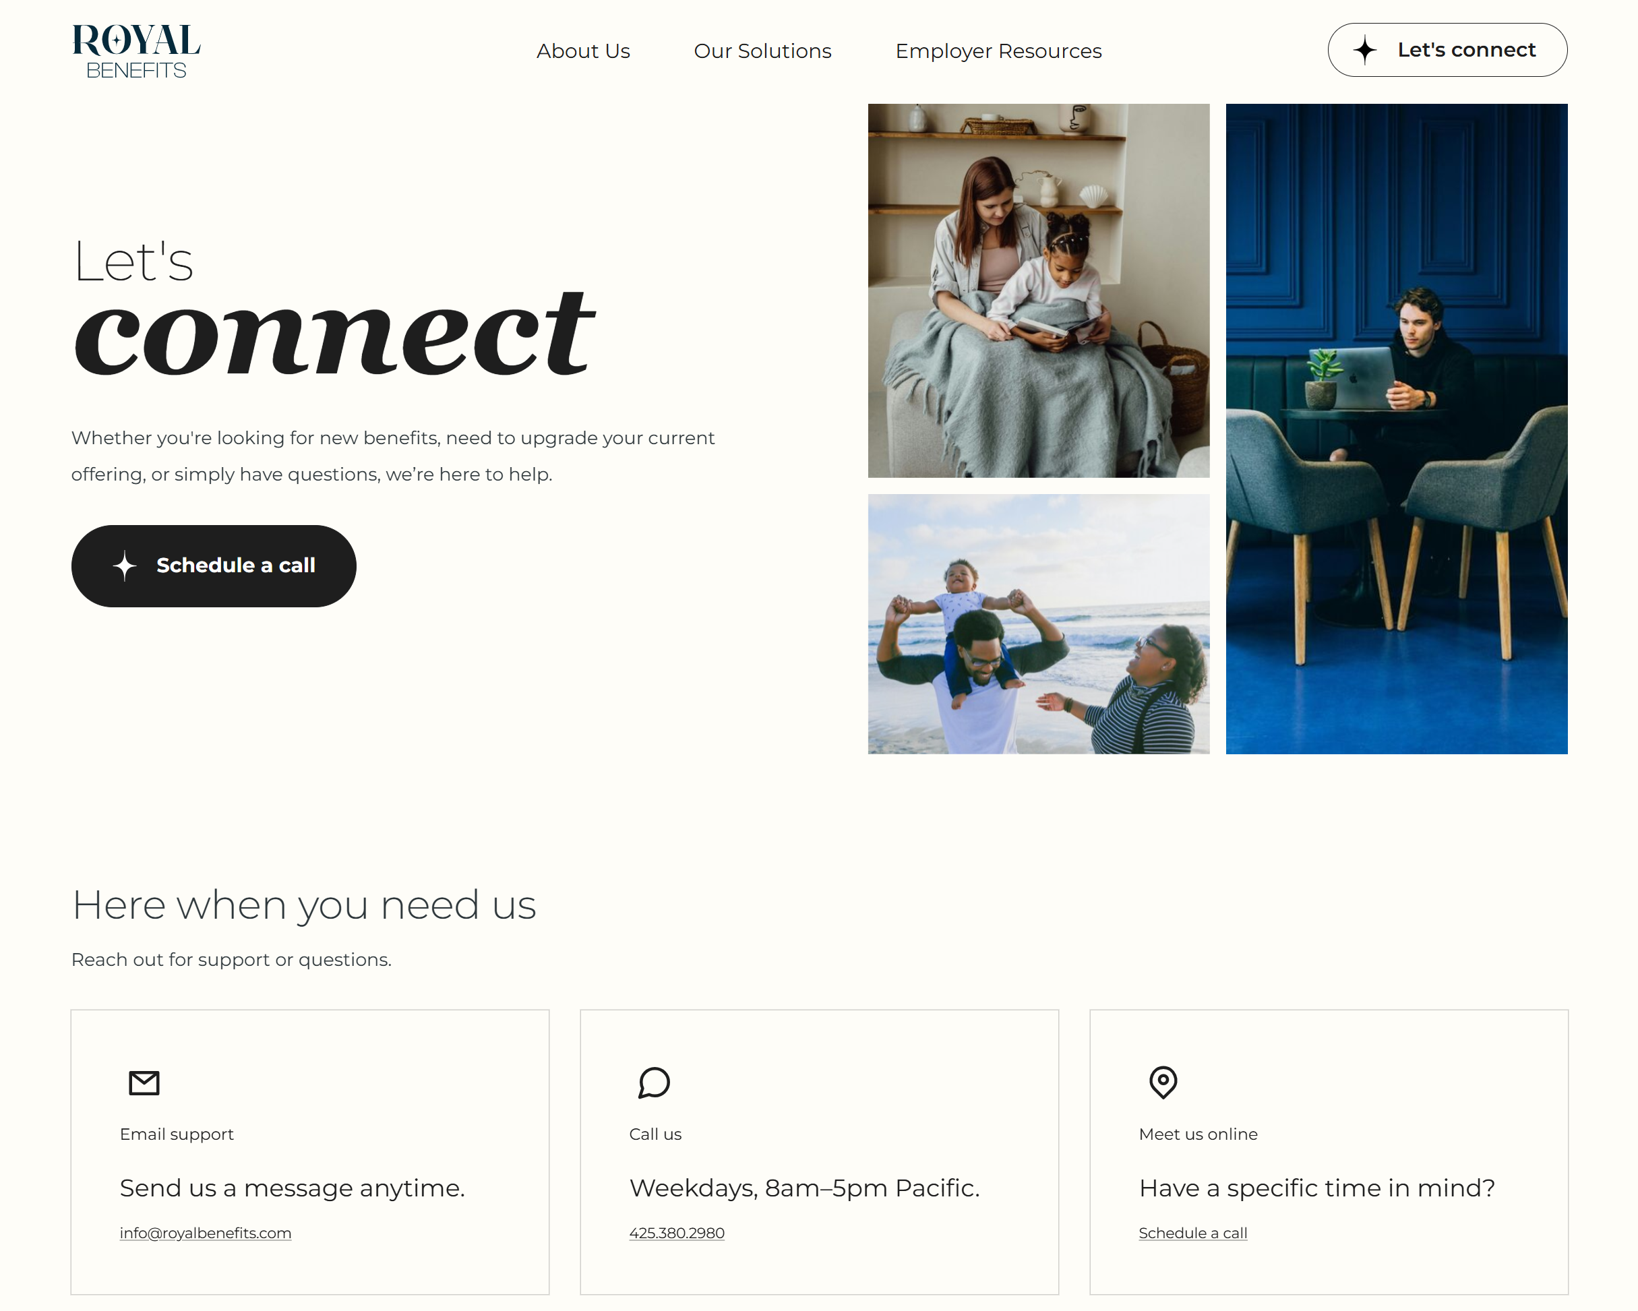The image size is (1638, 1311).
Task: Click the sparkle icon in Let's connect button
Action: pyautogui.click(x=1364, y=50)
